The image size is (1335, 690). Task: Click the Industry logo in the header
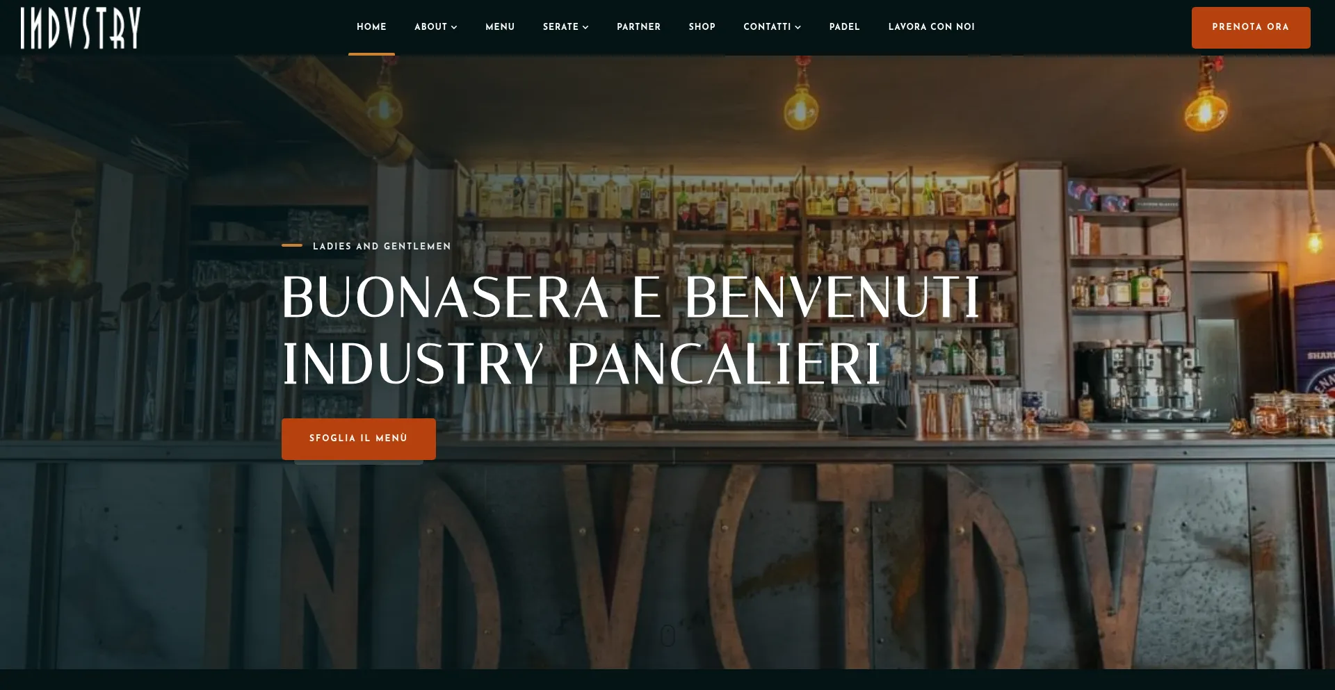(x=81, y=28)
